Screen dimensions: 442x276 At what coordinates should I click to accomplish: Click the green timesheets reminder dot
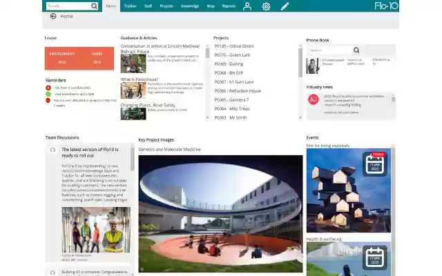pyautogui.click(x=48, y=94)
